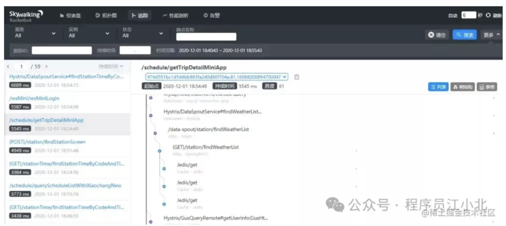The height and width of the screenshot is (226, 506).
Task: Click the auto-refresh seconds input field
Action: [x=468, y=15]
